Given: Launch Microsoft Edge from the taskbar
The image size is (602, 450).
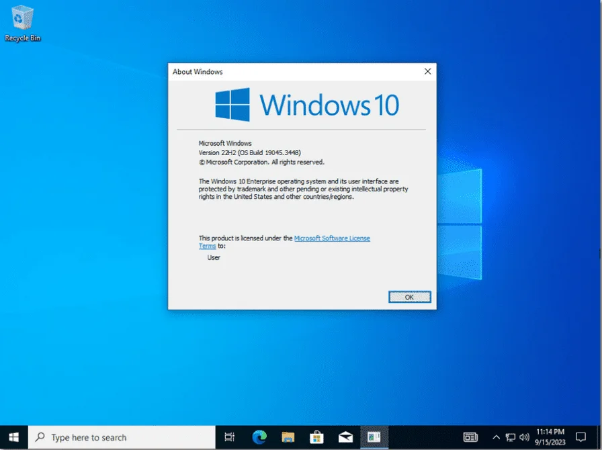Looking at the screenshot, I should click(x=259, y=437).
